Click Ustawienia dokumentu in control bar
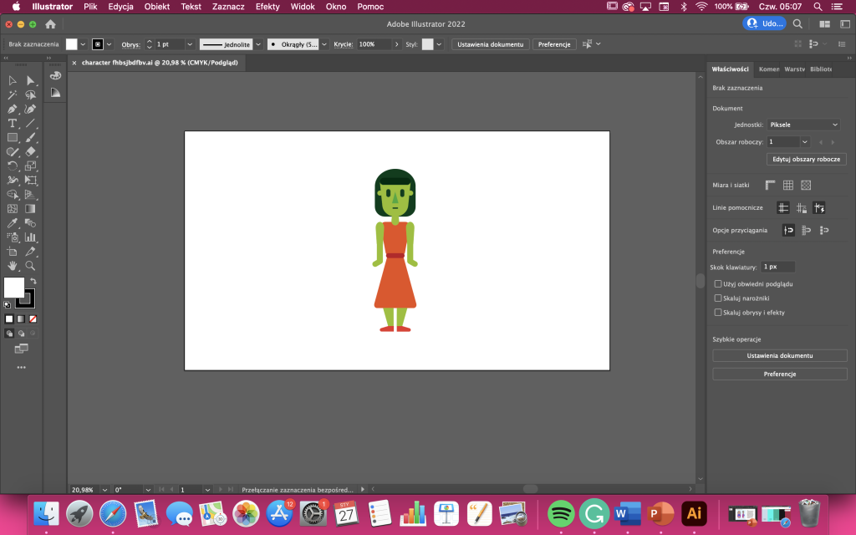This screenshot has height=535, width=856. (x=490, y=44)
